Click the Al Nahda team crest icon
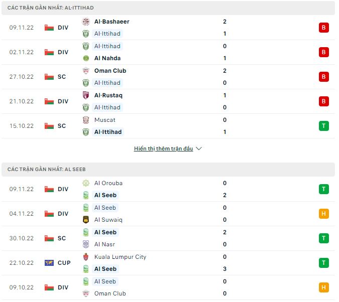Image resolution: width=339 pixels, height=302 pixels. click(86, 58)
